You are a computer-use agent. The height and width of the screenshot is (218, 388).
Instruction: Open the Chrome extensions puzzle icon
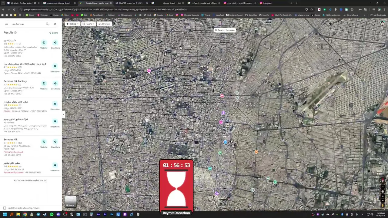coord(352,9)
